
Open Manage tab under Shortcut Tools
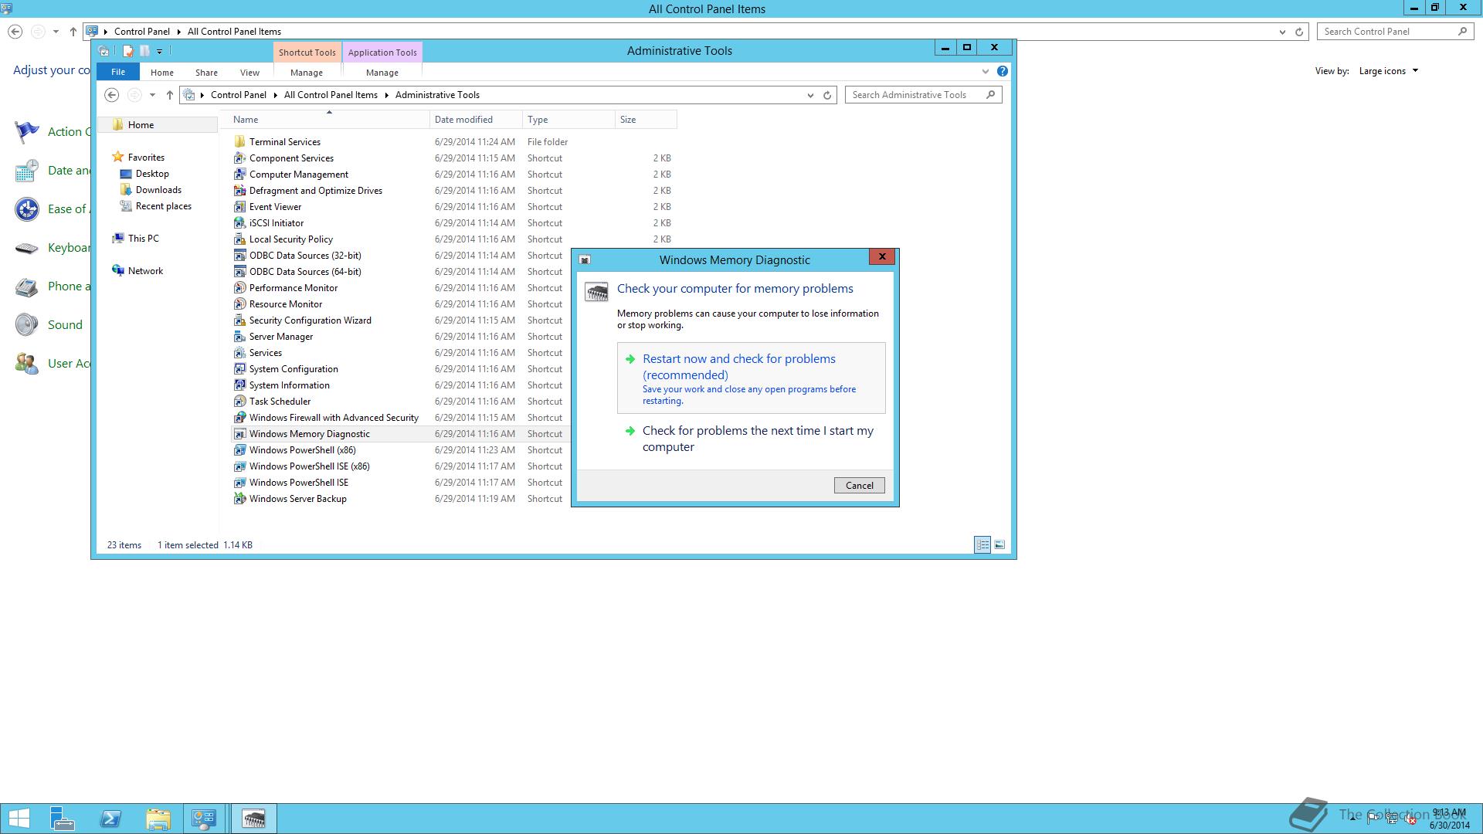[307, 73]
